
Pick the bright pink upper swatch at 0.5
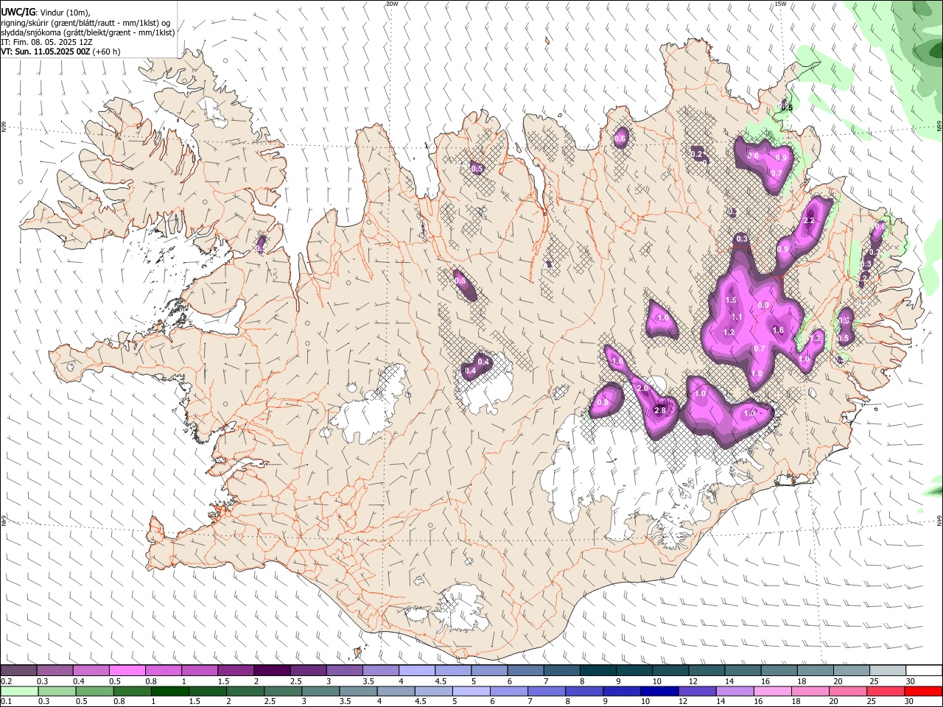coord(127,671)
